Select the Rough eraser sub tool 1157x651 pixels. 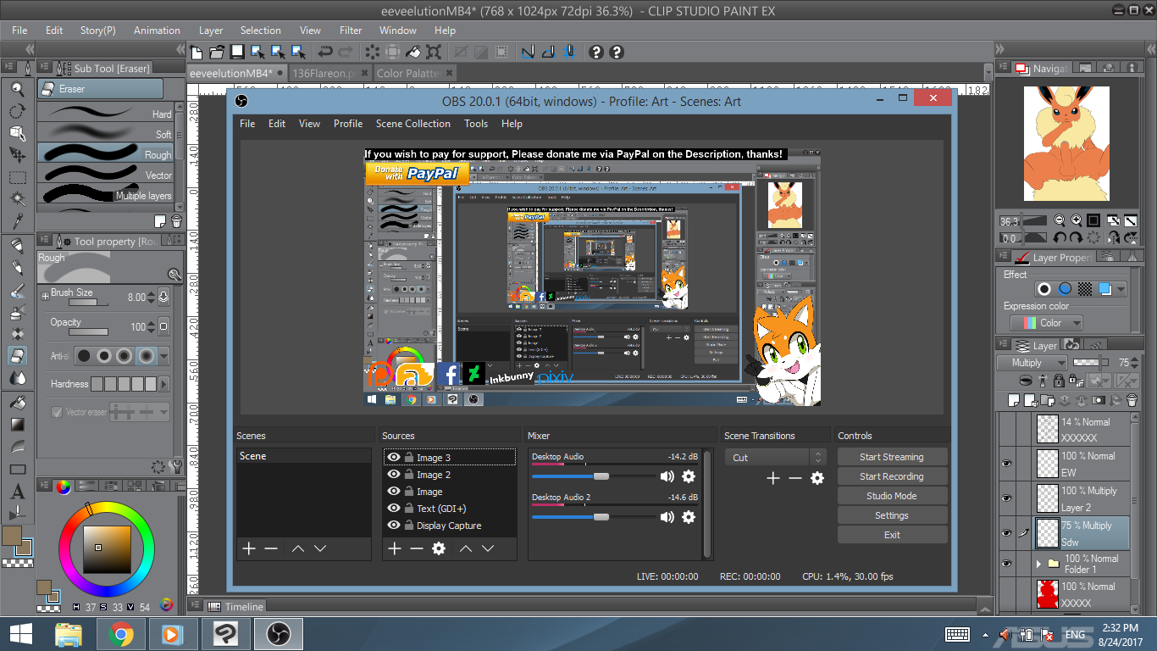pyautogui.click(x=106, y=154)
